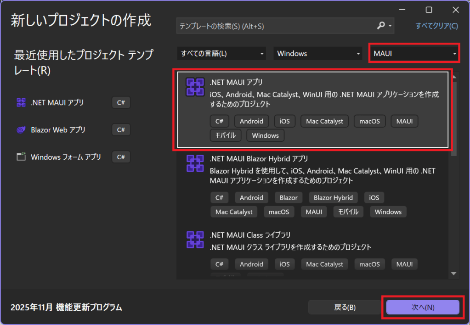Viewport: 470px width, 325px height.
Task: Expand the MAUI project type dropdown
Action: pyautogui.click(x=414, y=54)
